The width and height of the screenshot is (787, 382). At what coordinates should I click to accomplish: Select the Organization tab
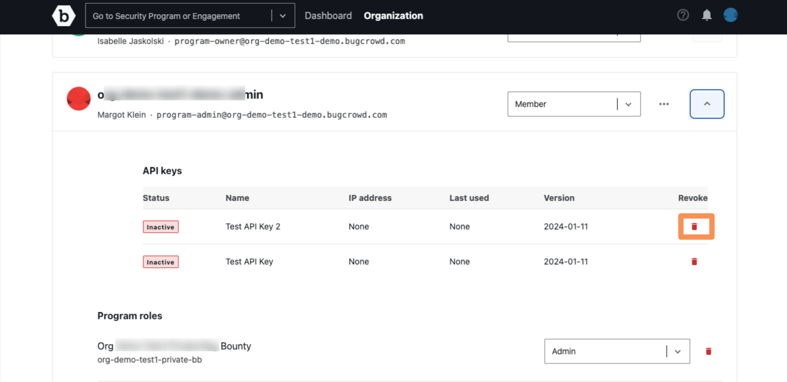393,16
